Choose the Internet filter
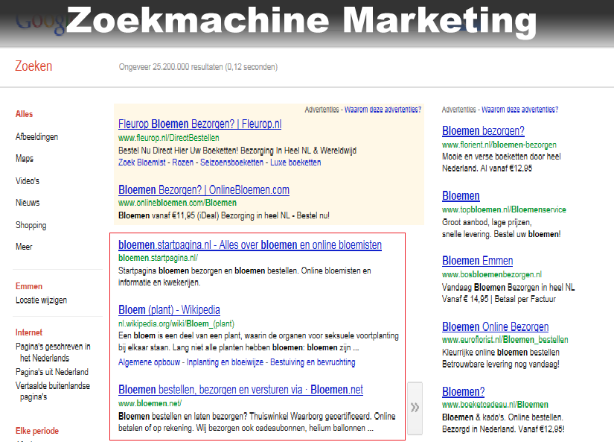 29,332
